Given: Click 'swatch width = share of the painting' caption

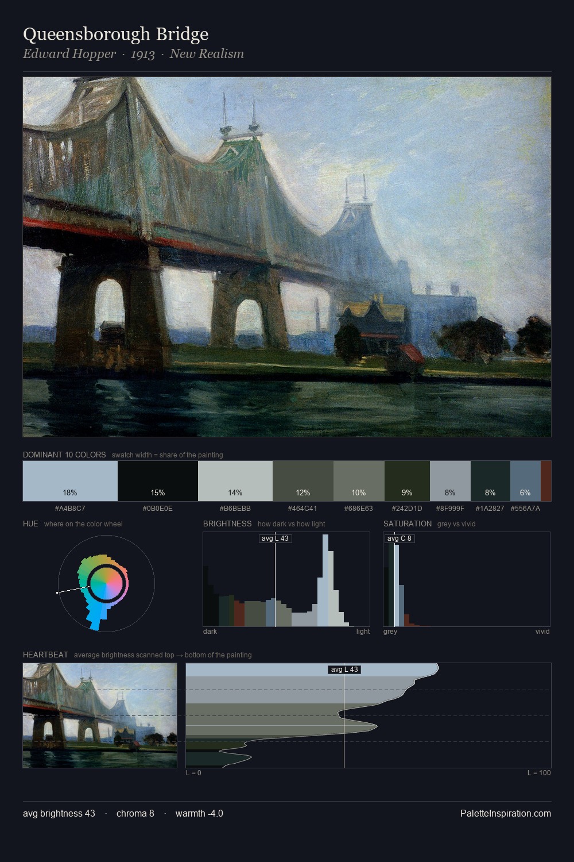Looking at the screenshot, I should pyautogui.click(x=168, y=455).
